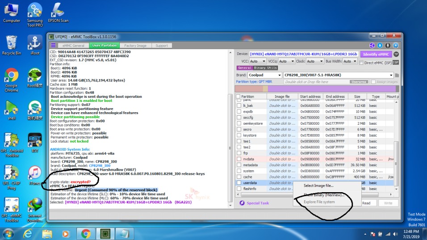
Task: Click the blue download arrow icon
Action: [380, 46]
